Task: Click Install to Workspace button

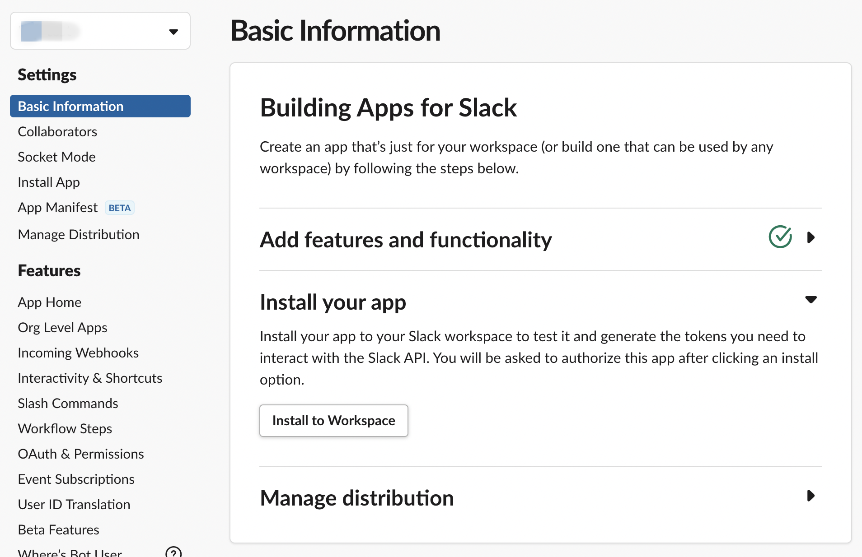Action: (333, 421)
